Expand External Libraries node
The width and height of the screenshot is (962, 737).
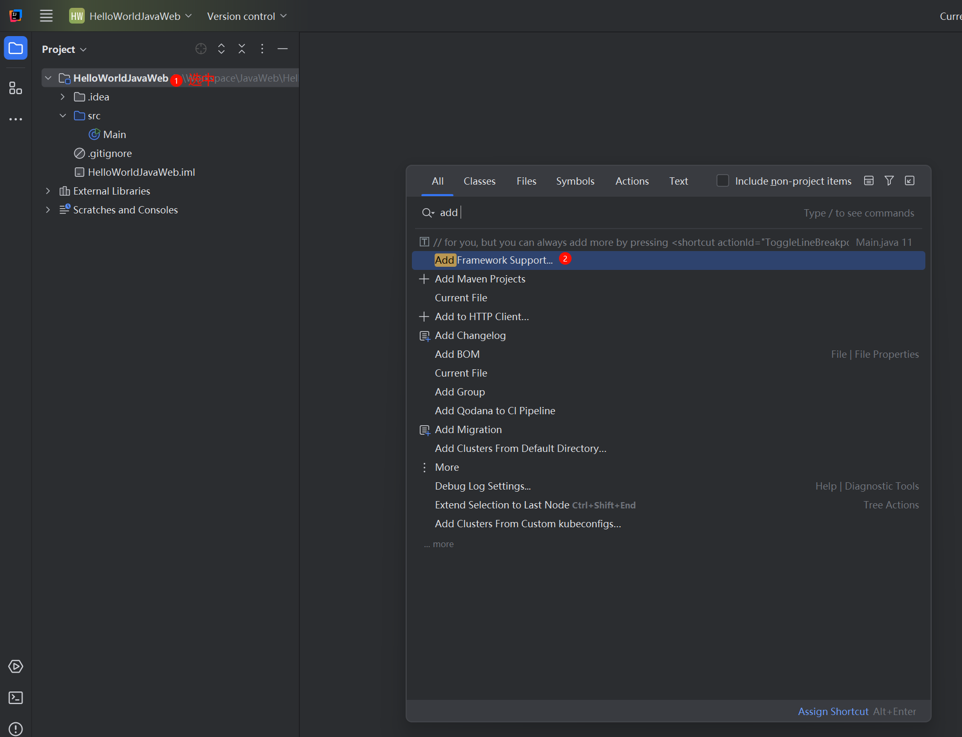48,191
